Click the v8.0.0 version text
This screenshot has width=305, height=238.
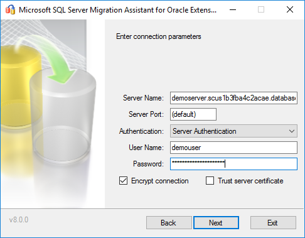pyautogui.click(x=19, y=220)
